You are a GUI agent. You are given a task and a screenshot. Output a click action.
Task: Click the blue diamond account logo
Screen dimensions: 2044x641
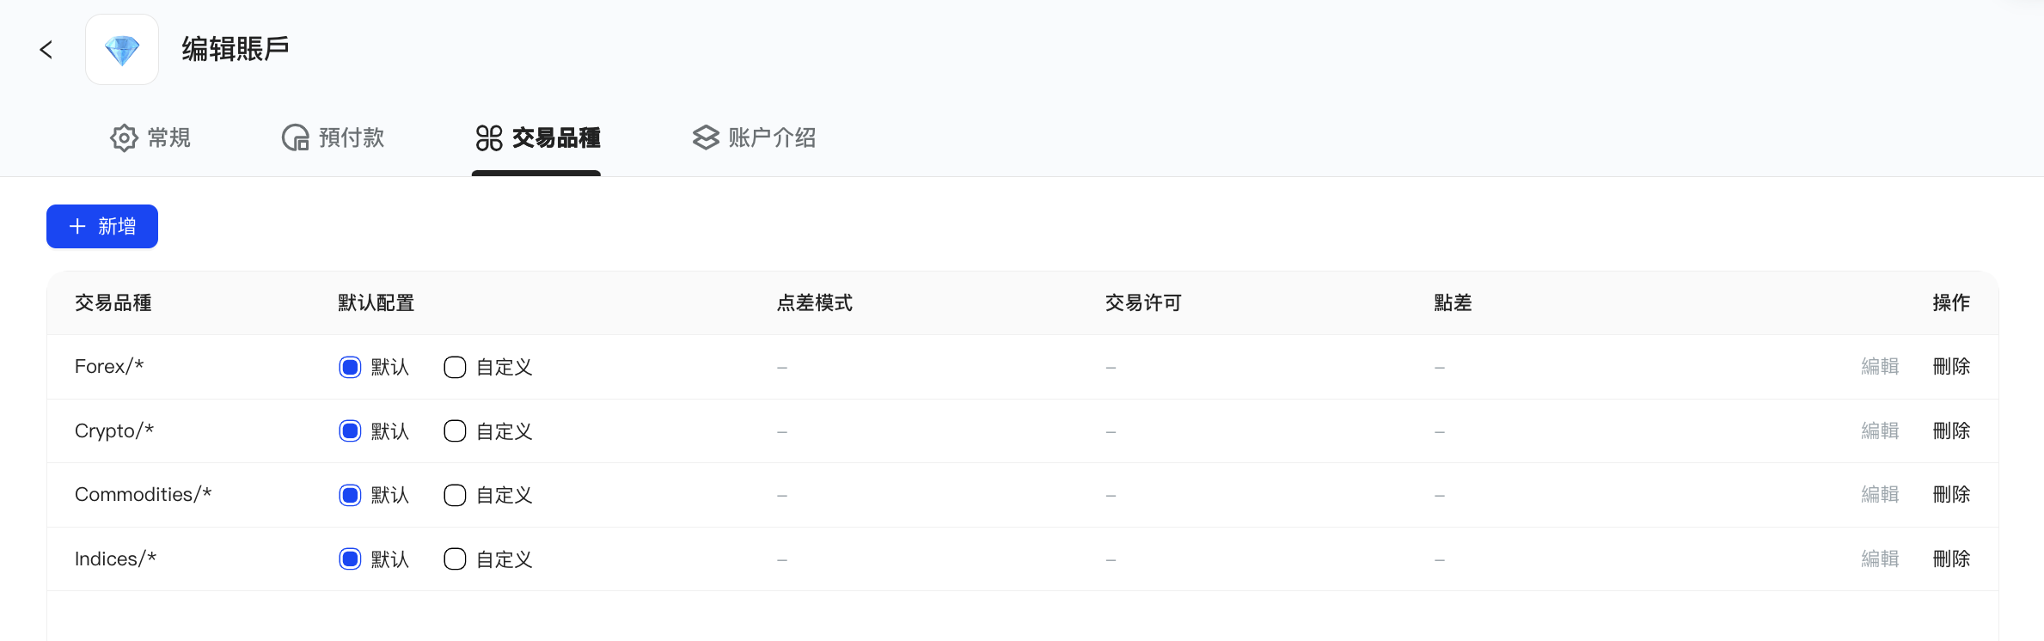(x=122, y=50)
